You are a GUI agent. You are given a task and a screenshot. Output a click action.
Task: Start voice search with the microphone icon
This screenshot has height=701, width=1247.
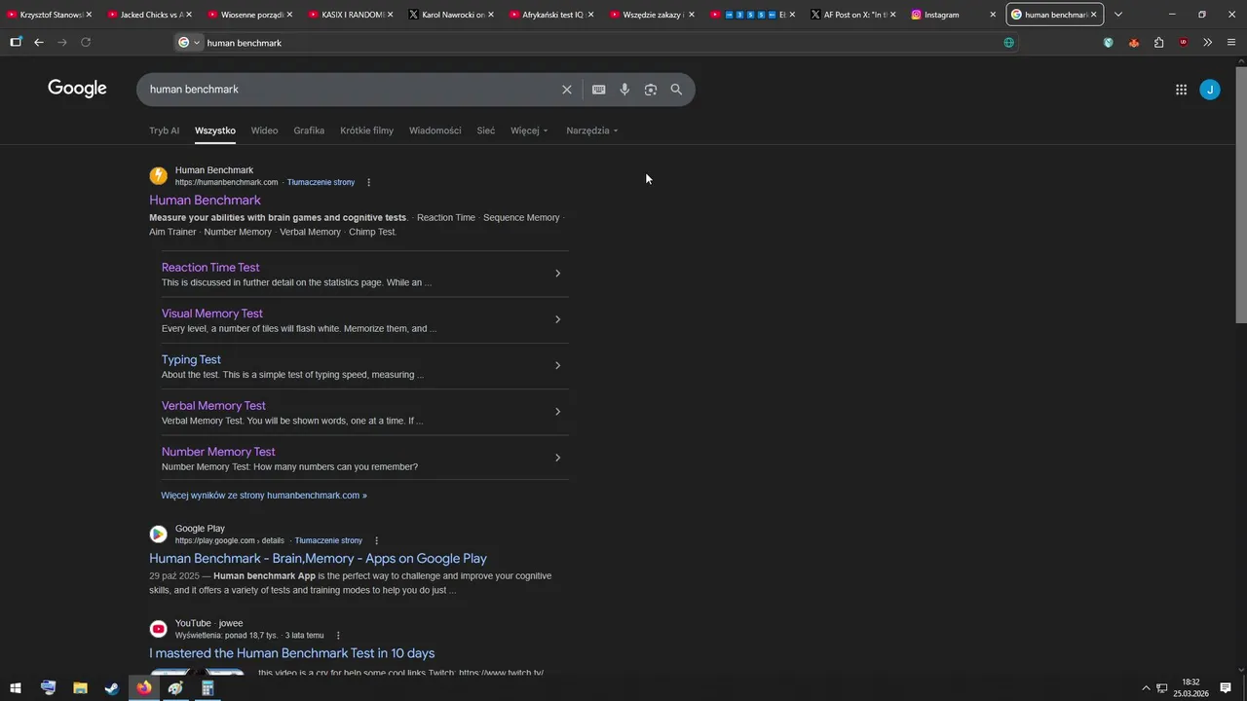(x=624, y=90)
